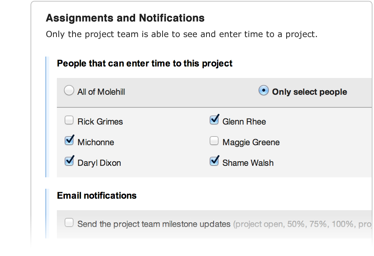
Task: Click the Daryl Dixon name label
Action: 99,163
